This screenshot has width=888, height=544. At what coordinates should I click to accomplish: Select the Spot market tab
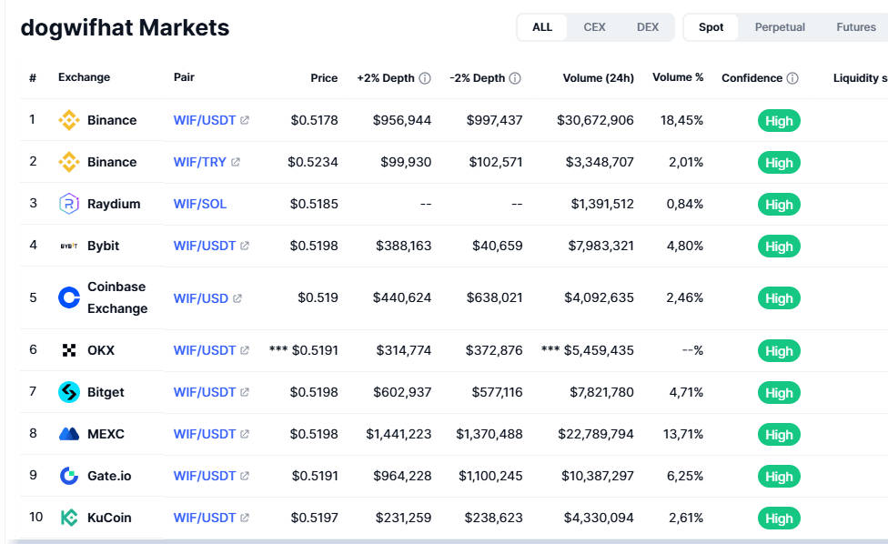click(711, 27)
